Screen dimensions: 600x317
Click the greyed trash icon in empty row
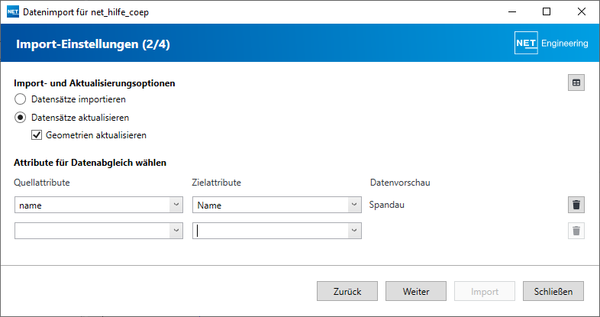coord(576,231)
